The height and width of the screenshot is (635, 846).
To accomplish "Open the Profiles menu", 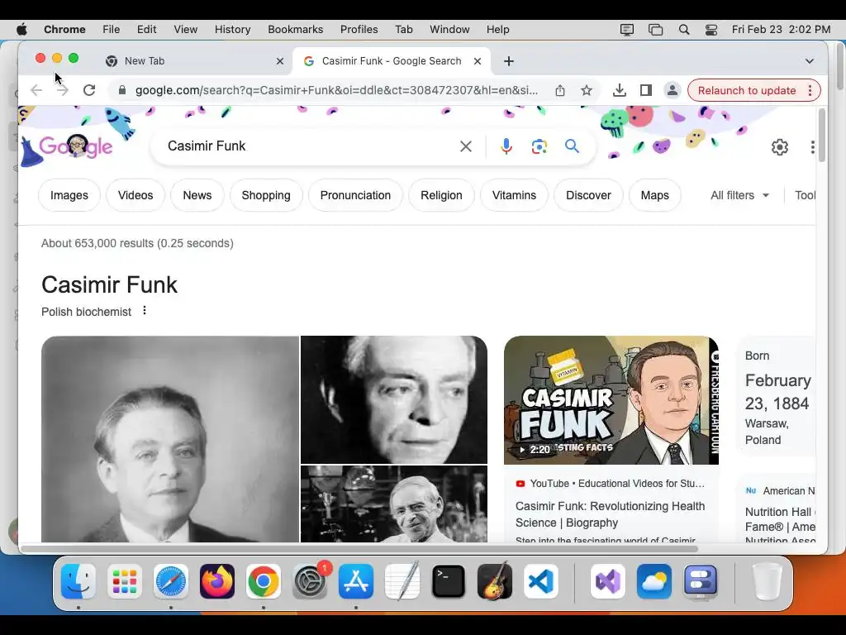I will [x=359, y=30].
